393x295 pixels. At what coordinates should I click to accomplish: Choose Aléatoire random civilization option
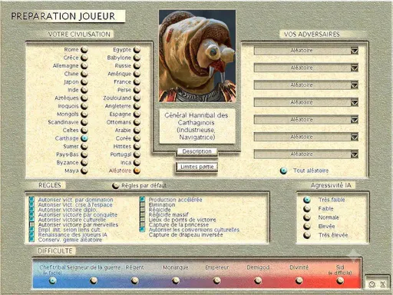tap(137, 171)
